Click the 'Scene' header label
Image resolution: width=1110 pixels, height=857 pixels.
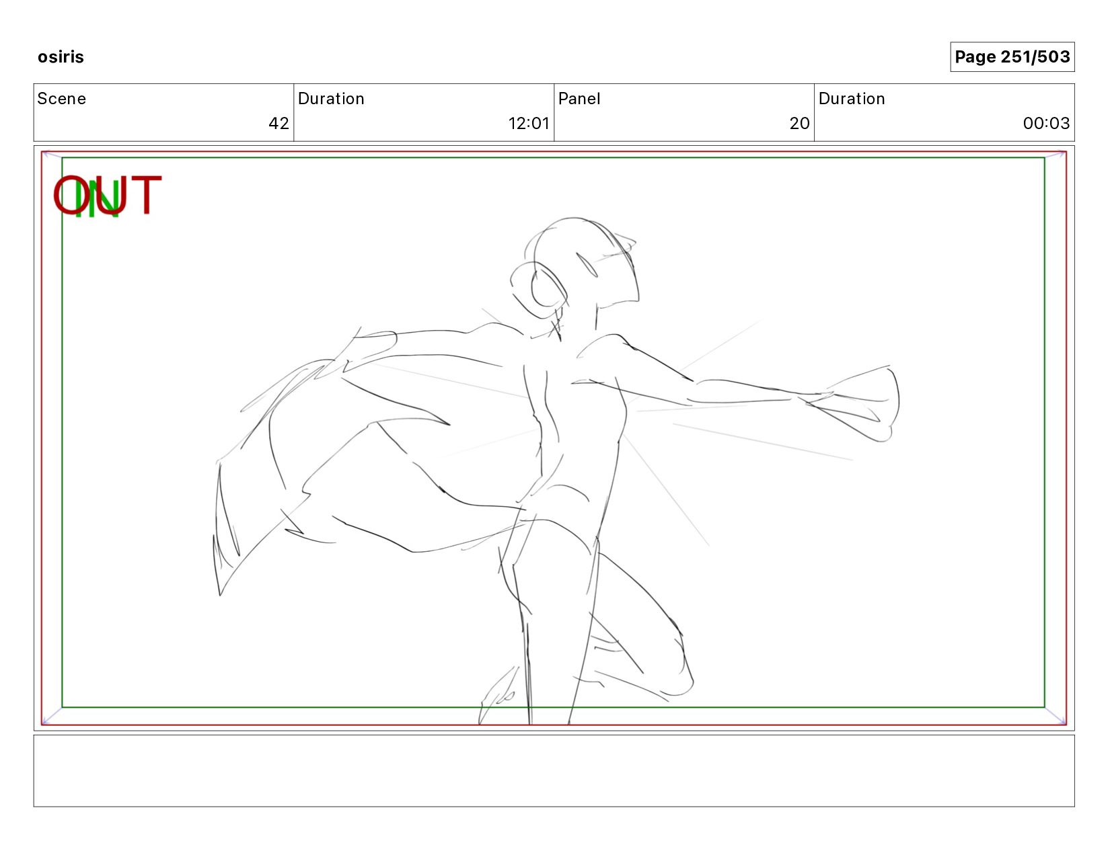coord(61,99)
